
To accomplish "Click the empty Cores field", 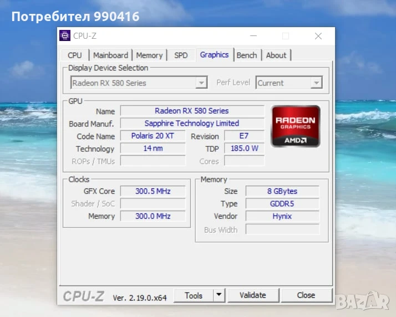I will point(244,161).
